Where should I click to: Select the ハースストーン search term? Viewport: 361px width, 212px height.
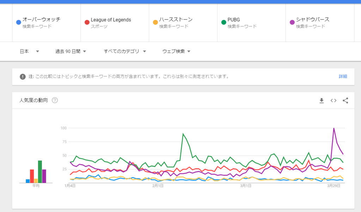click(176, 20)
